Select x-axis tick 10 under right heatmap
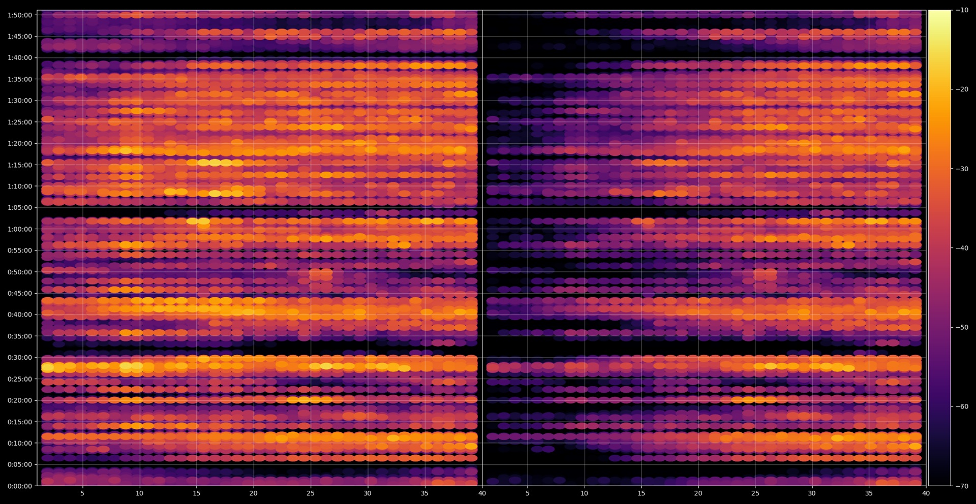This screenshot has width=976, height=504. (585, 493)
